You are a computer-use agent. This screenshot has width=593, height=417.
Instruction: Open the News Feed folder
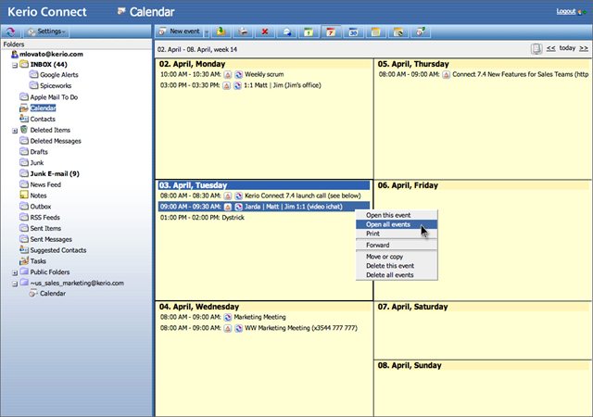click(x=45, y=184)
